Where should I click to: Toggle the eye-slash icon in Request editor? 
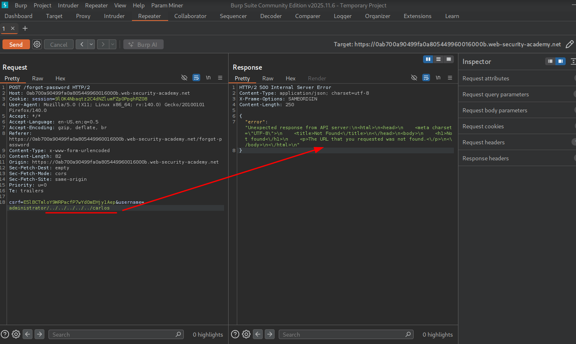point(184,77)
